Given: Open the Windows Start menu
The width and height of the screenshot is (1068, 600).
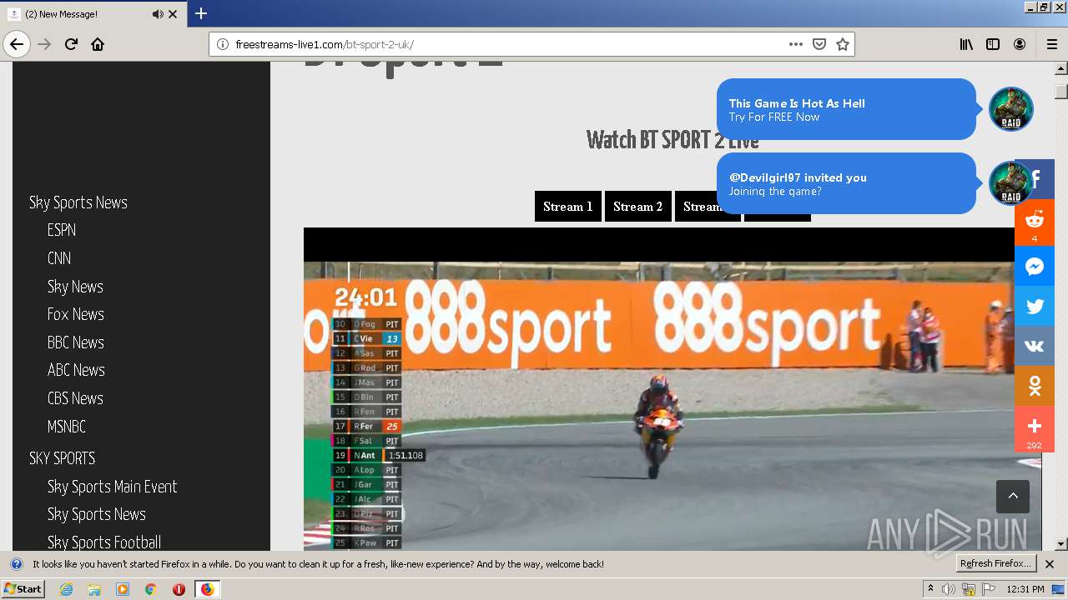Looking at the screenshot, I should click(23, 588).
